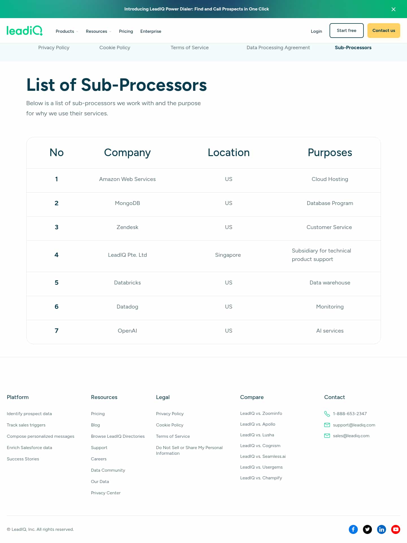Click the envelope icon beside sales@leadiq.com
This screenshot has height=543, width=407.
(327, 436)
